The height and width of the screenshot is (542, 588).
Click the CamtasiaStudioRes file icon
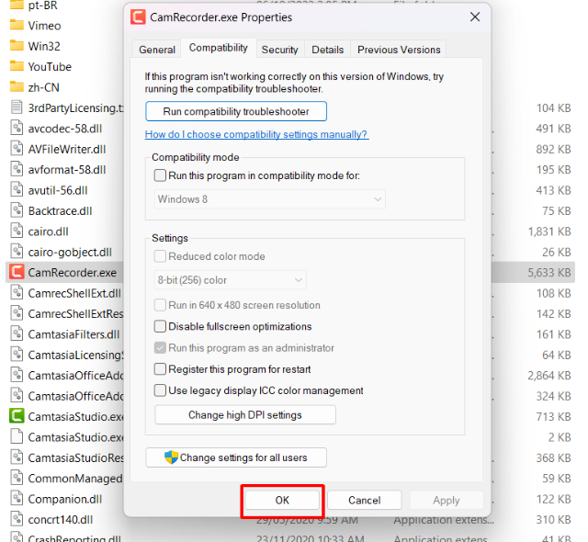(17, 457)
